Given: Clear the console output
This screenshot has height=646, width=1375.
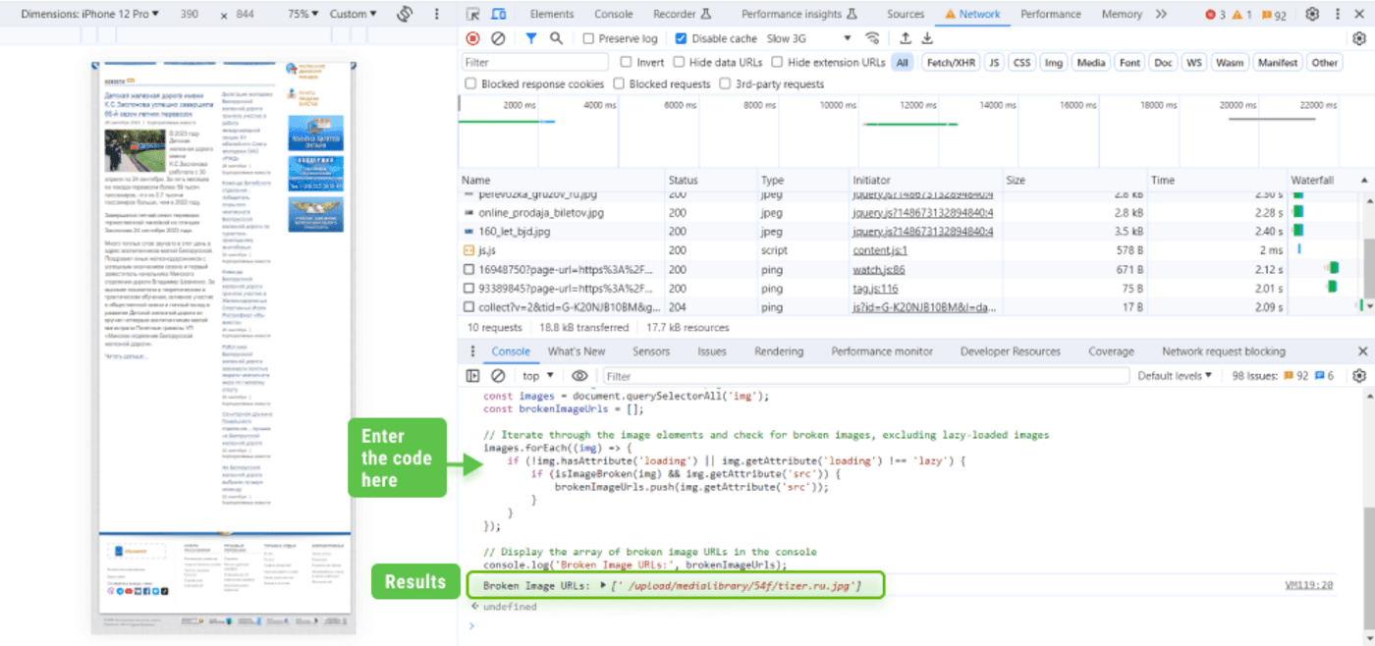Looking at the screenshot, I should [x=498, y=376].
